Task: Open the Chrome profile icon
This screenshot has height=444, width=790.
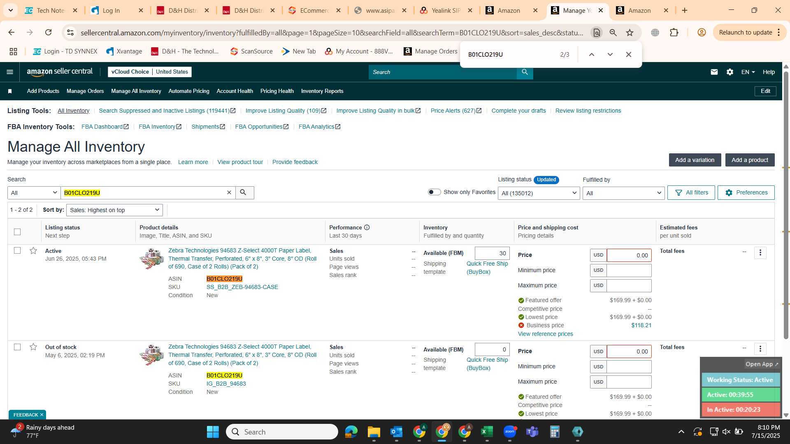Action: (x=702, y=32)
